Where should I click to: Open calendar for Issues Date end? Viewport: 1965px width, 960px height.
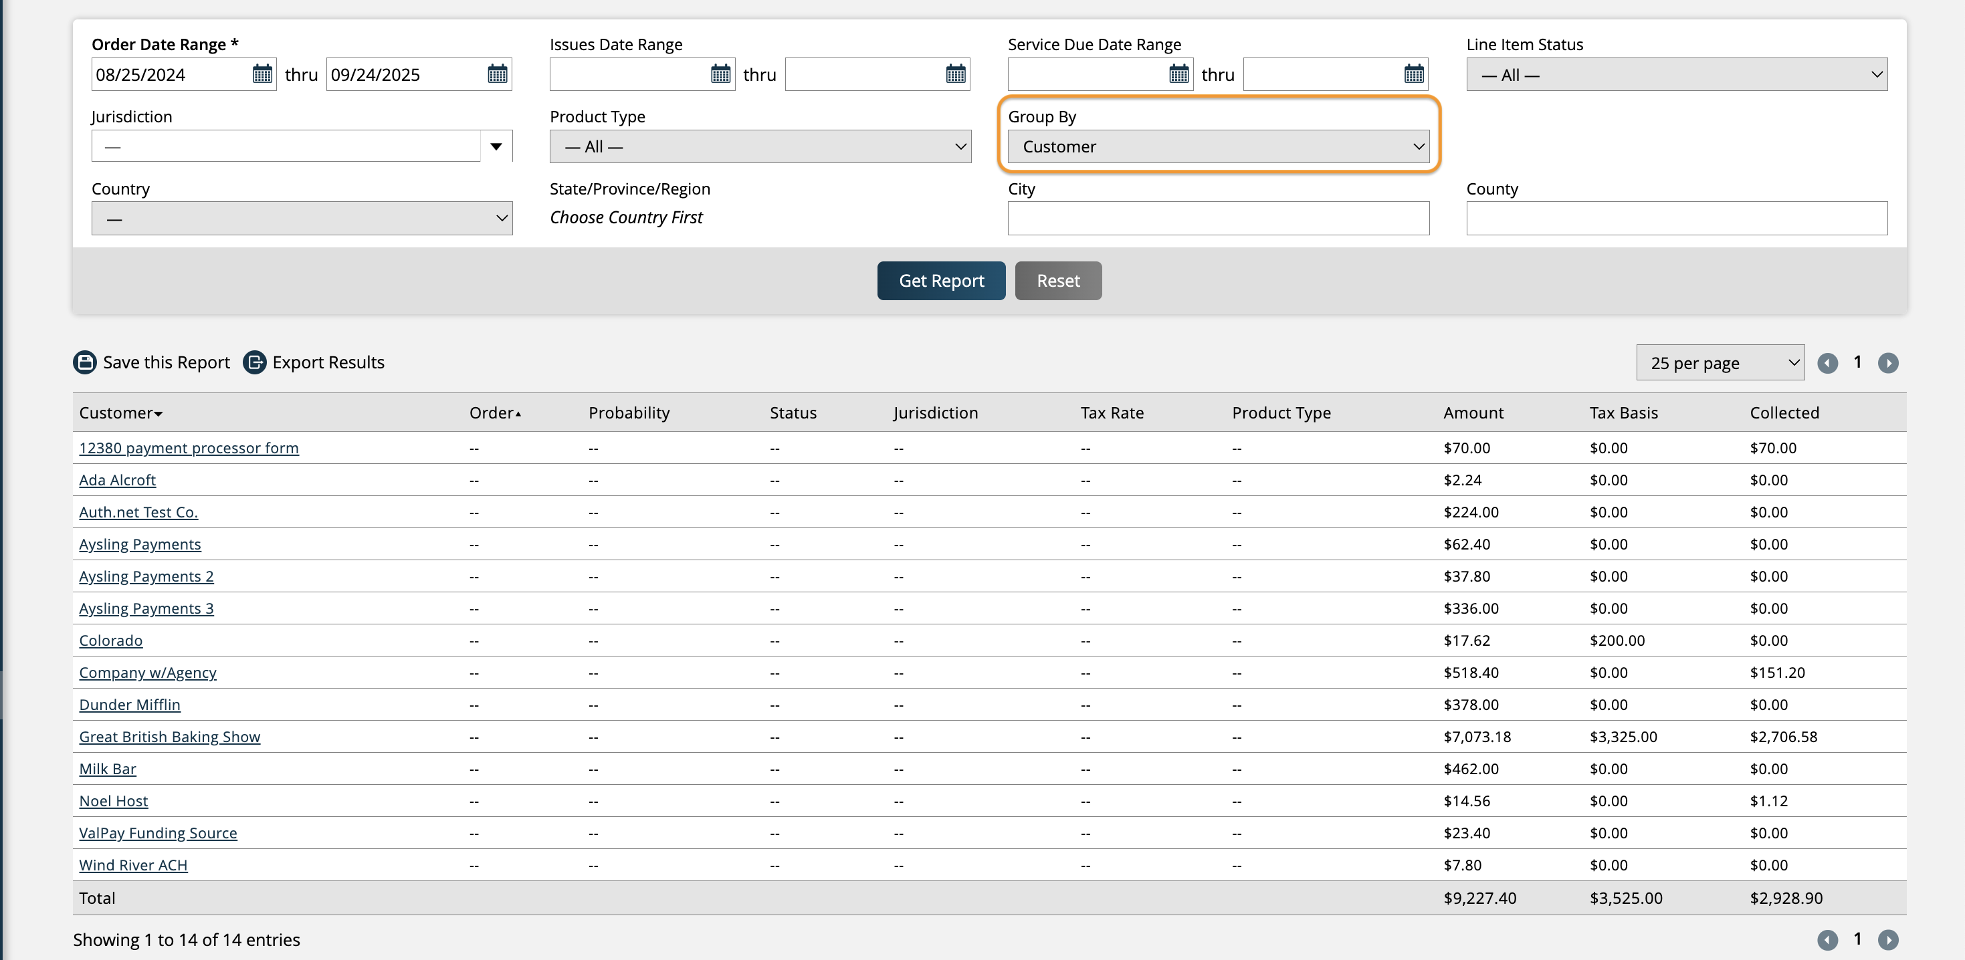point(955,74)
